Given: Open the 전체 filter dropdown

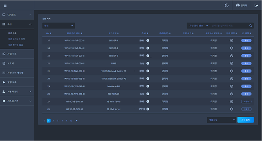Looking at the screenshot, I should click(x=59, y=26).
